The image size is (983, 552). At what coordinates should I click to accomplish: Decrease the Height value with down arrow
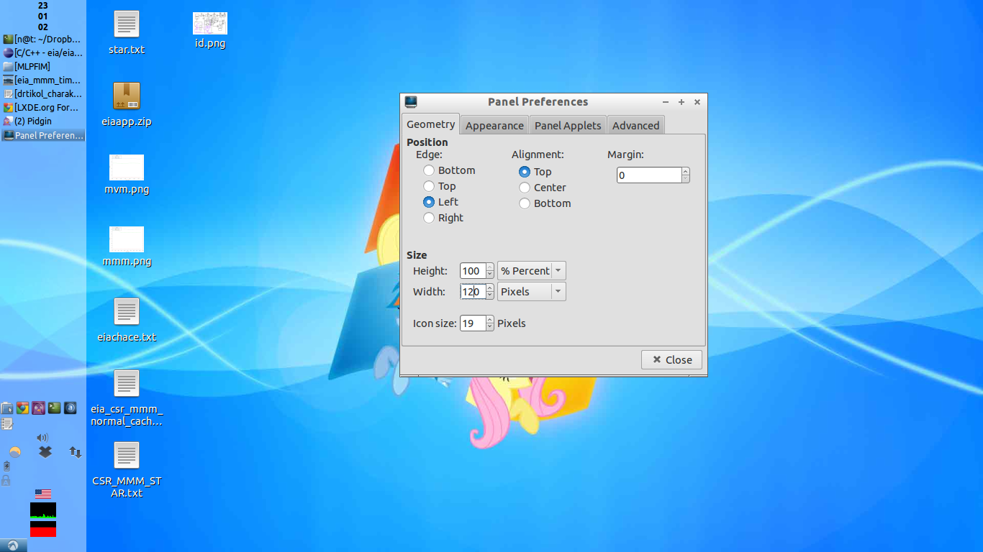click(x=490, y=275)
